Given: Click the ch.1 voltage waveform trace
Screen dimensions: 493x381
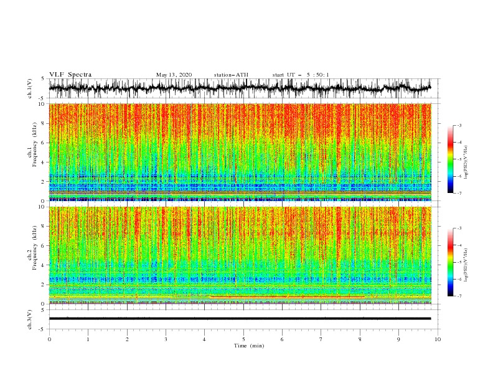Looking at the screenshot, I should [x=240, y=88].
